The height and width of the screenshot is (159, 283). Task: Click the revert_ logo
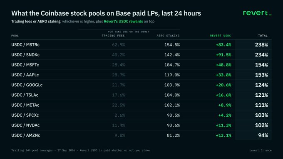257,13
